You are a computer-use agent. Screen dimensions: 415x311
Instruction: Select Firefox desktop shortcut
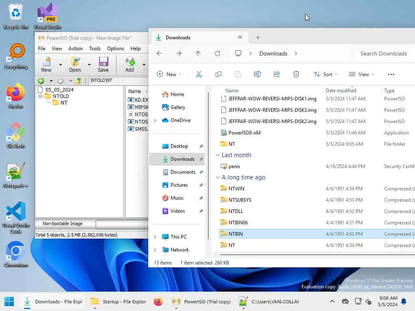16,96
